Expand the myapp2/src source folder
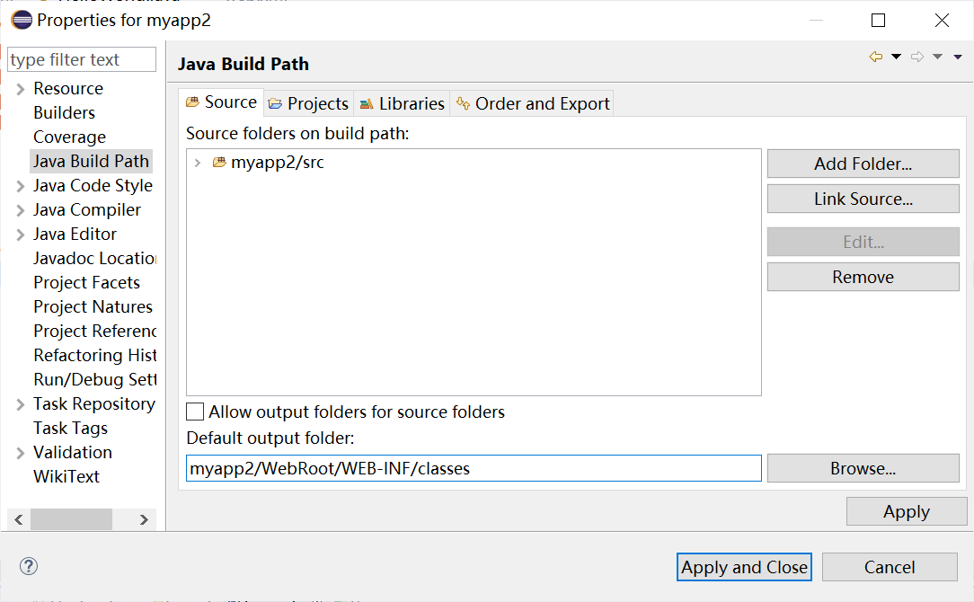974x602 pixels. coord(198,163)
